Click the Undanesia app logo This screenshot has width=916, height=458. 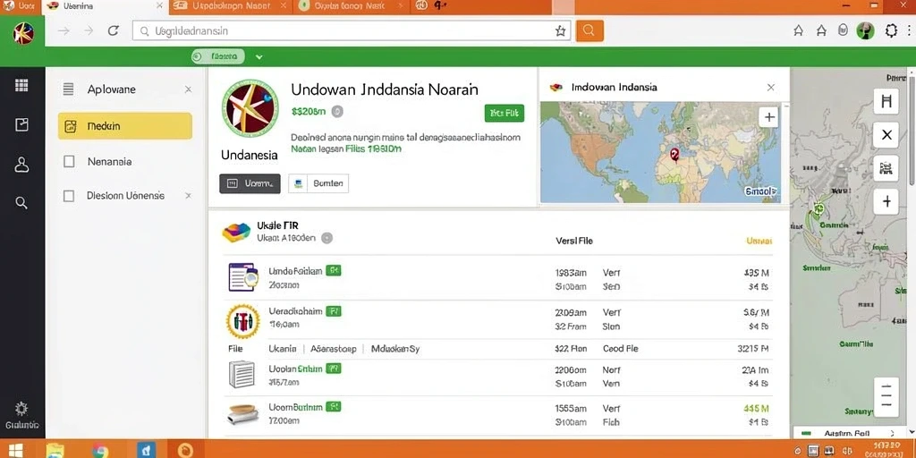[x=250, y=108]
